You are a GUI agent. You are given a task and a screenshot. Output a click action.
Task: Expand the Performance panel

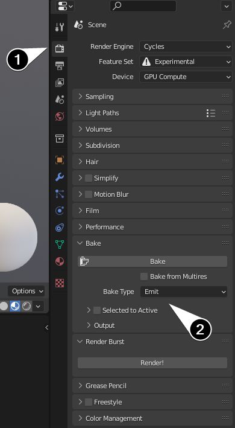[152, 227]
